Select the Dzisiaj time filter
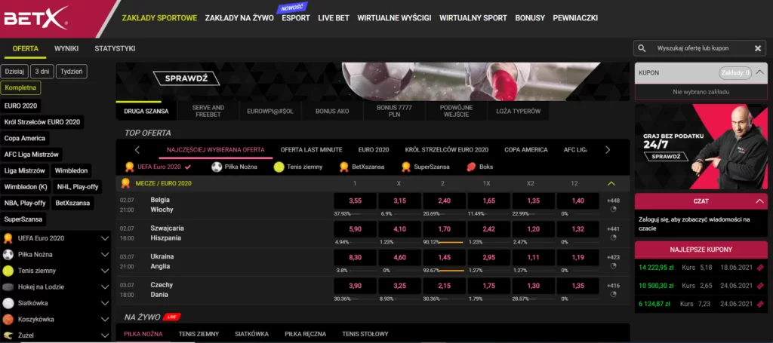 (14, 72)
